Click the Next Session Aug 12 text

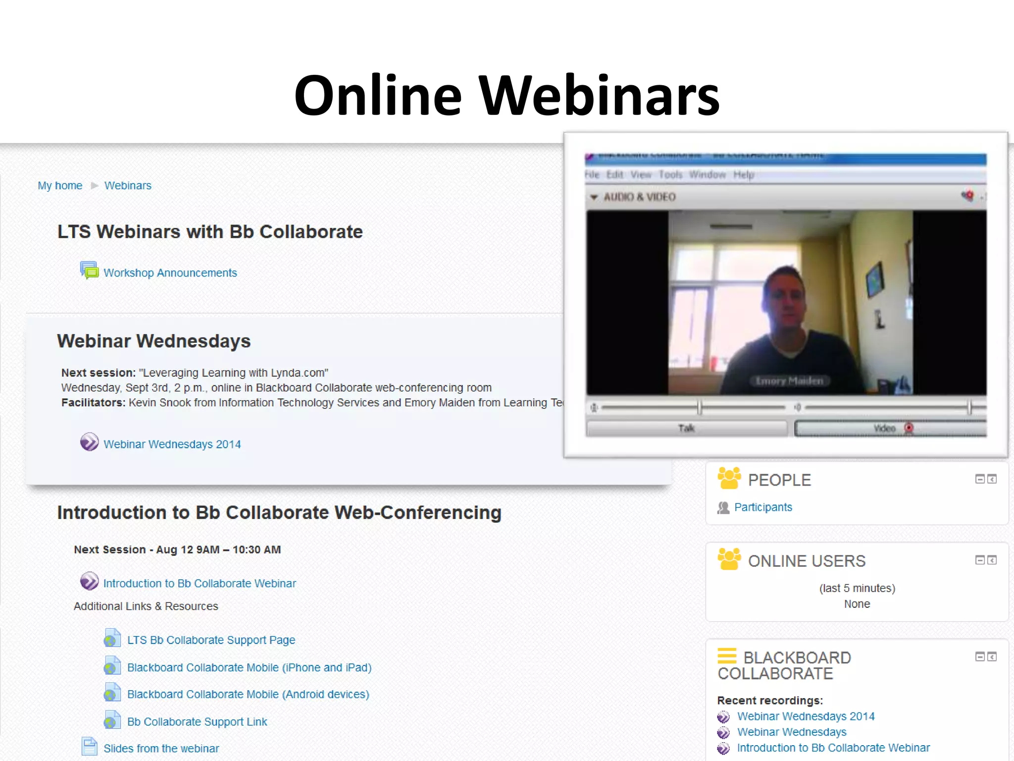(x=177, y=550)
